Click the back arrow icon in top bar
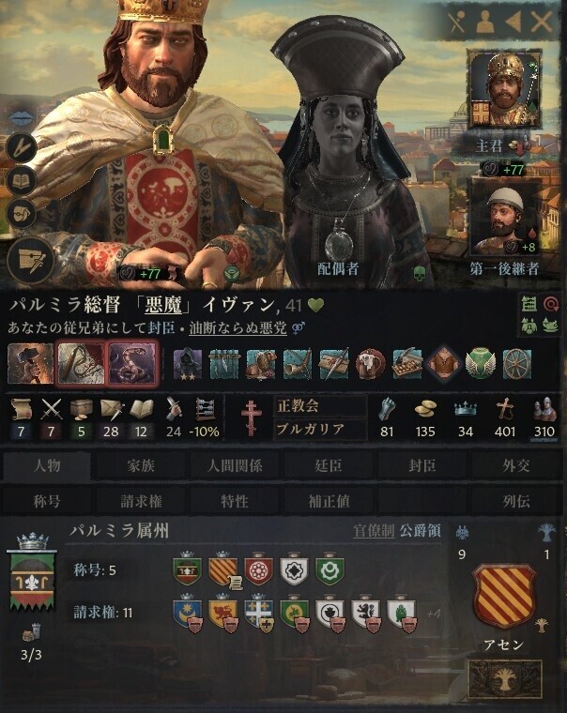This screenshot has width=567, height=713. point(513,22)
